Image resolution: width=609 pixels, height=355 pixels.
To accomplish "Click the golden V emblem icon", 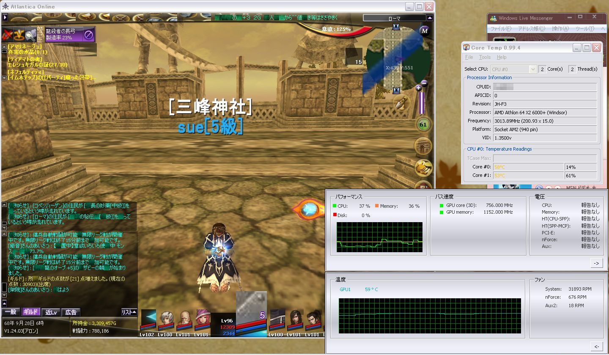I will click(x=19, y=34).
